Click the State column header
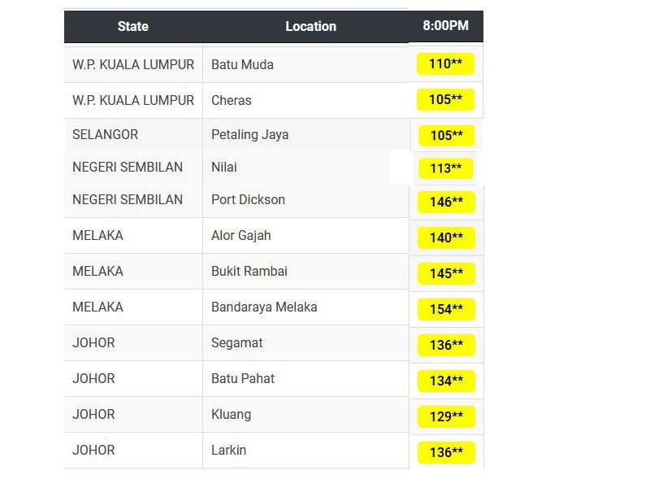650x488 pixels. [132, 26]
